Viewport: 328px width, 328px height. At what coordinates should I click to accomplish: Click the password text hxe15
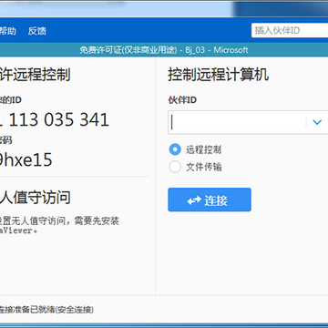pyautogui.click(x=26, y=159)
